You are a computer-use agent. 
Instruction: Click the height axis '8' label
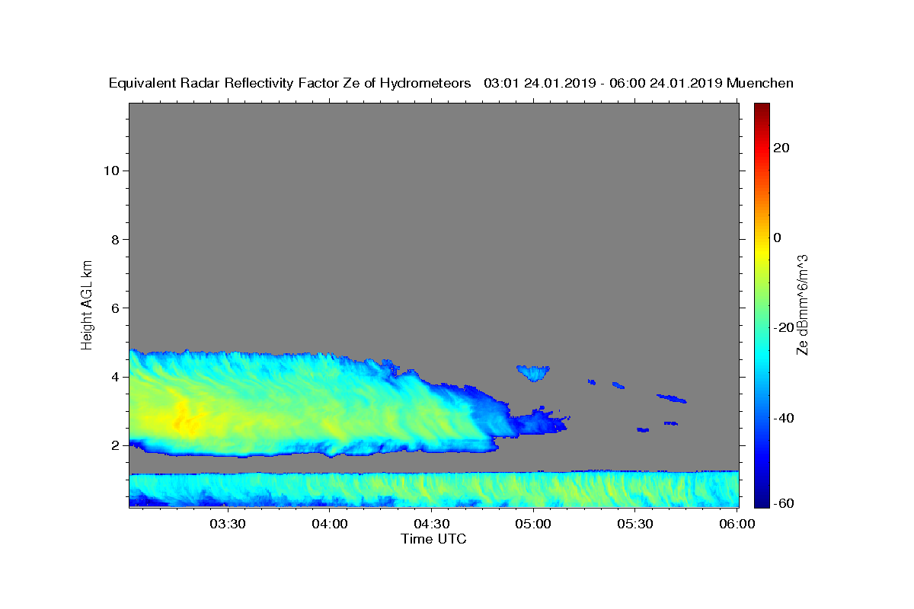116,239
